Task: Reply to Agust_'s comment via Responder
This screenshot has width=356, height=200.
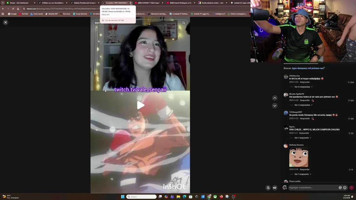Action: 304,133
